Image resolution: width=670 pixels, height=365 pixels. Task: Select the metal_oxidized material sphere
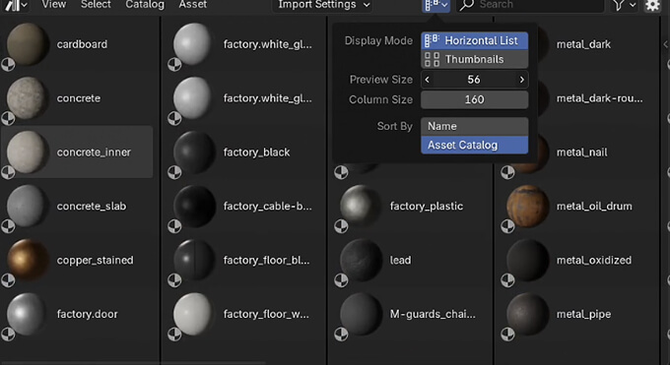[528, 261]
